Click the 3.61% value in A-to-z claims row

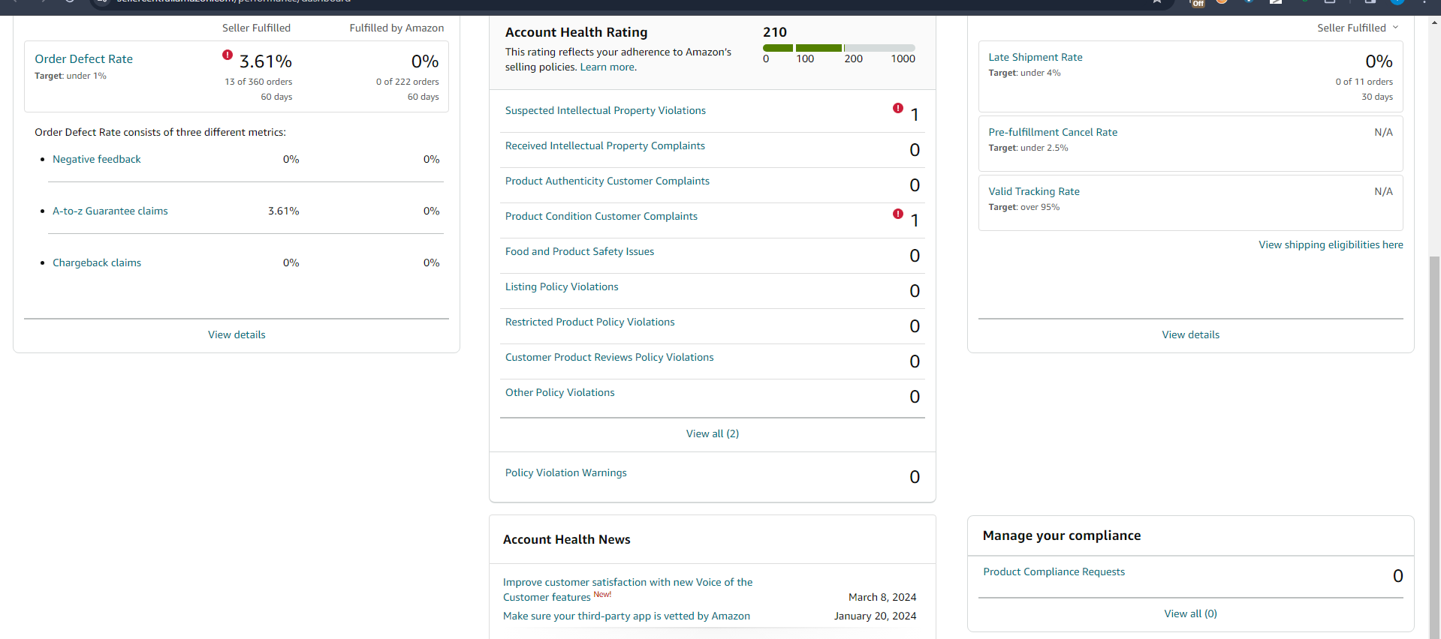284,211
